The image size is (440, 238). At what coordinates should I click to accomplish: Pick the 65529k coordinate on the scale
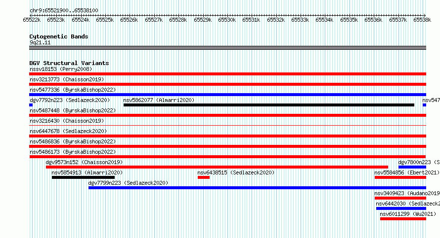pos(203,20)
